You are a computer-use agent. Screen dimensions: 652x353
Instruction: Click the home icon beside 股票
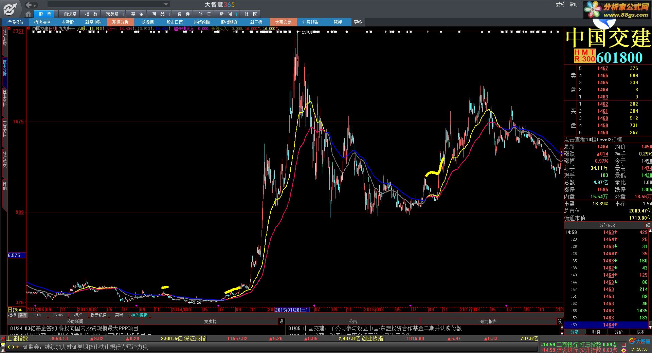pyautogui.click(x=29, y=14)
